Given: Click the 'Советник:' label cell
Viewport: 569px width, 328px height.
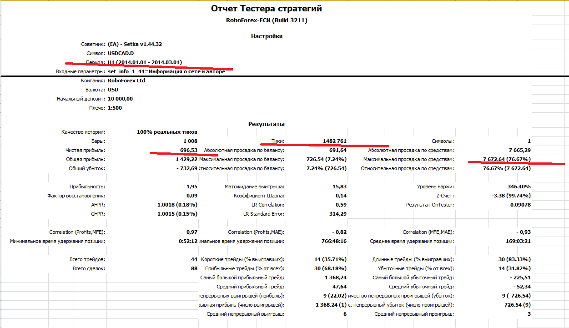Looking at the screenshot, I should pyautogui.click(x=93, y=44).
